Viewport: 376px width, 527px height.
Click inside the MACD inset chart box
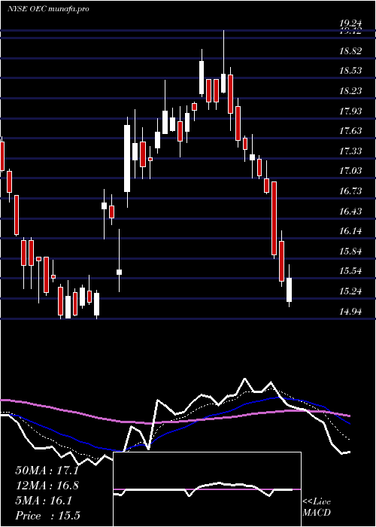click(207, 489)
